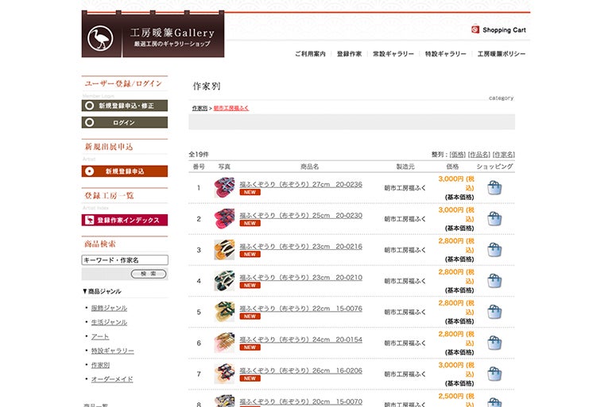Image resolution: width=612 pixels, height=407 pixels.
Task: Click the ログイン button
Action: click(125, 122)
